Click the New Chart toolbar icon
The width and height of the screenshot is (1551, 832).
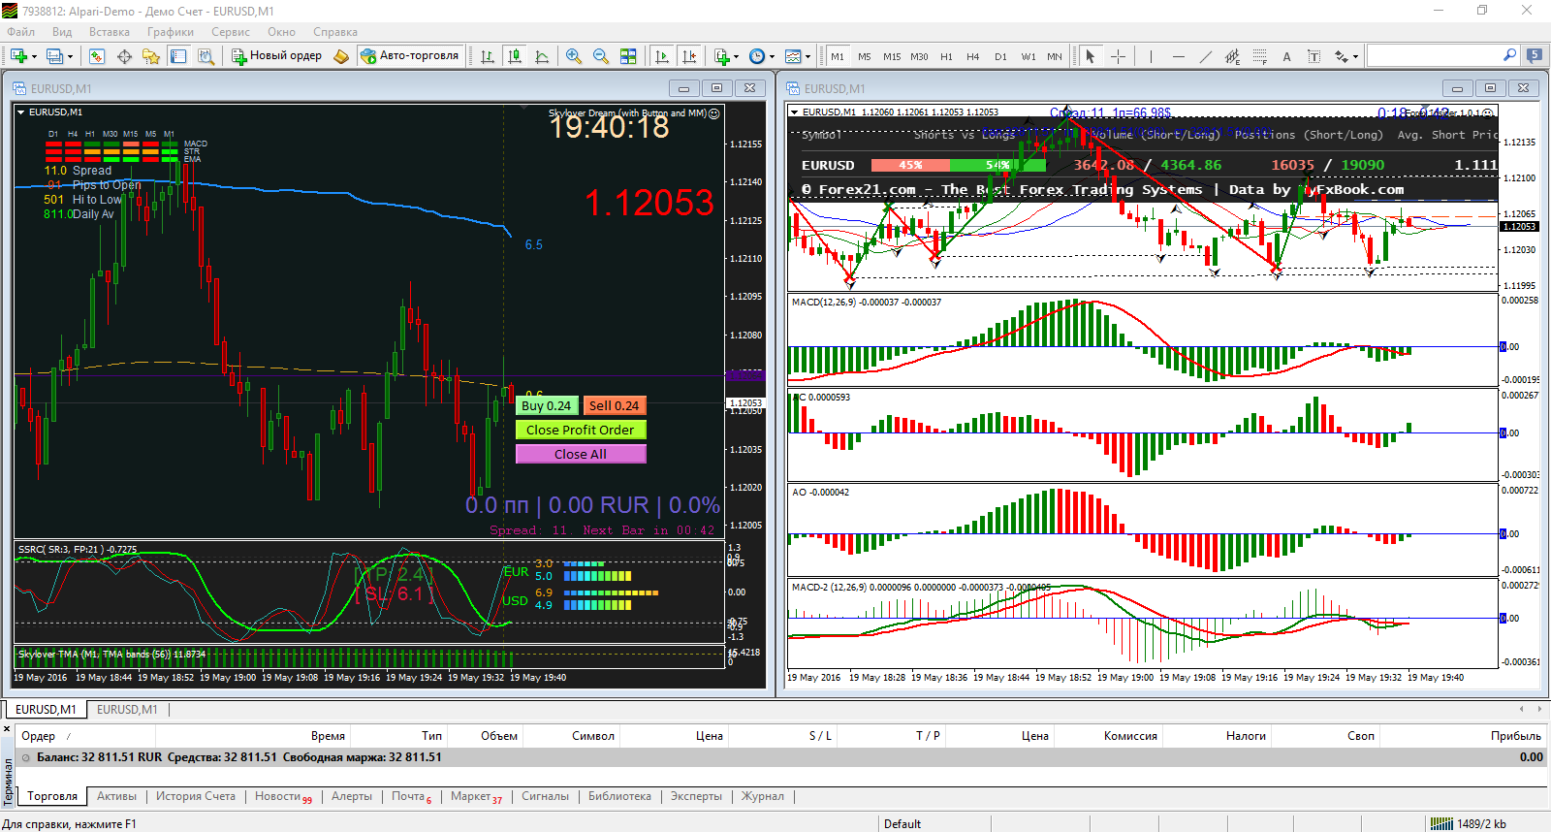click(x=19, y=56)
